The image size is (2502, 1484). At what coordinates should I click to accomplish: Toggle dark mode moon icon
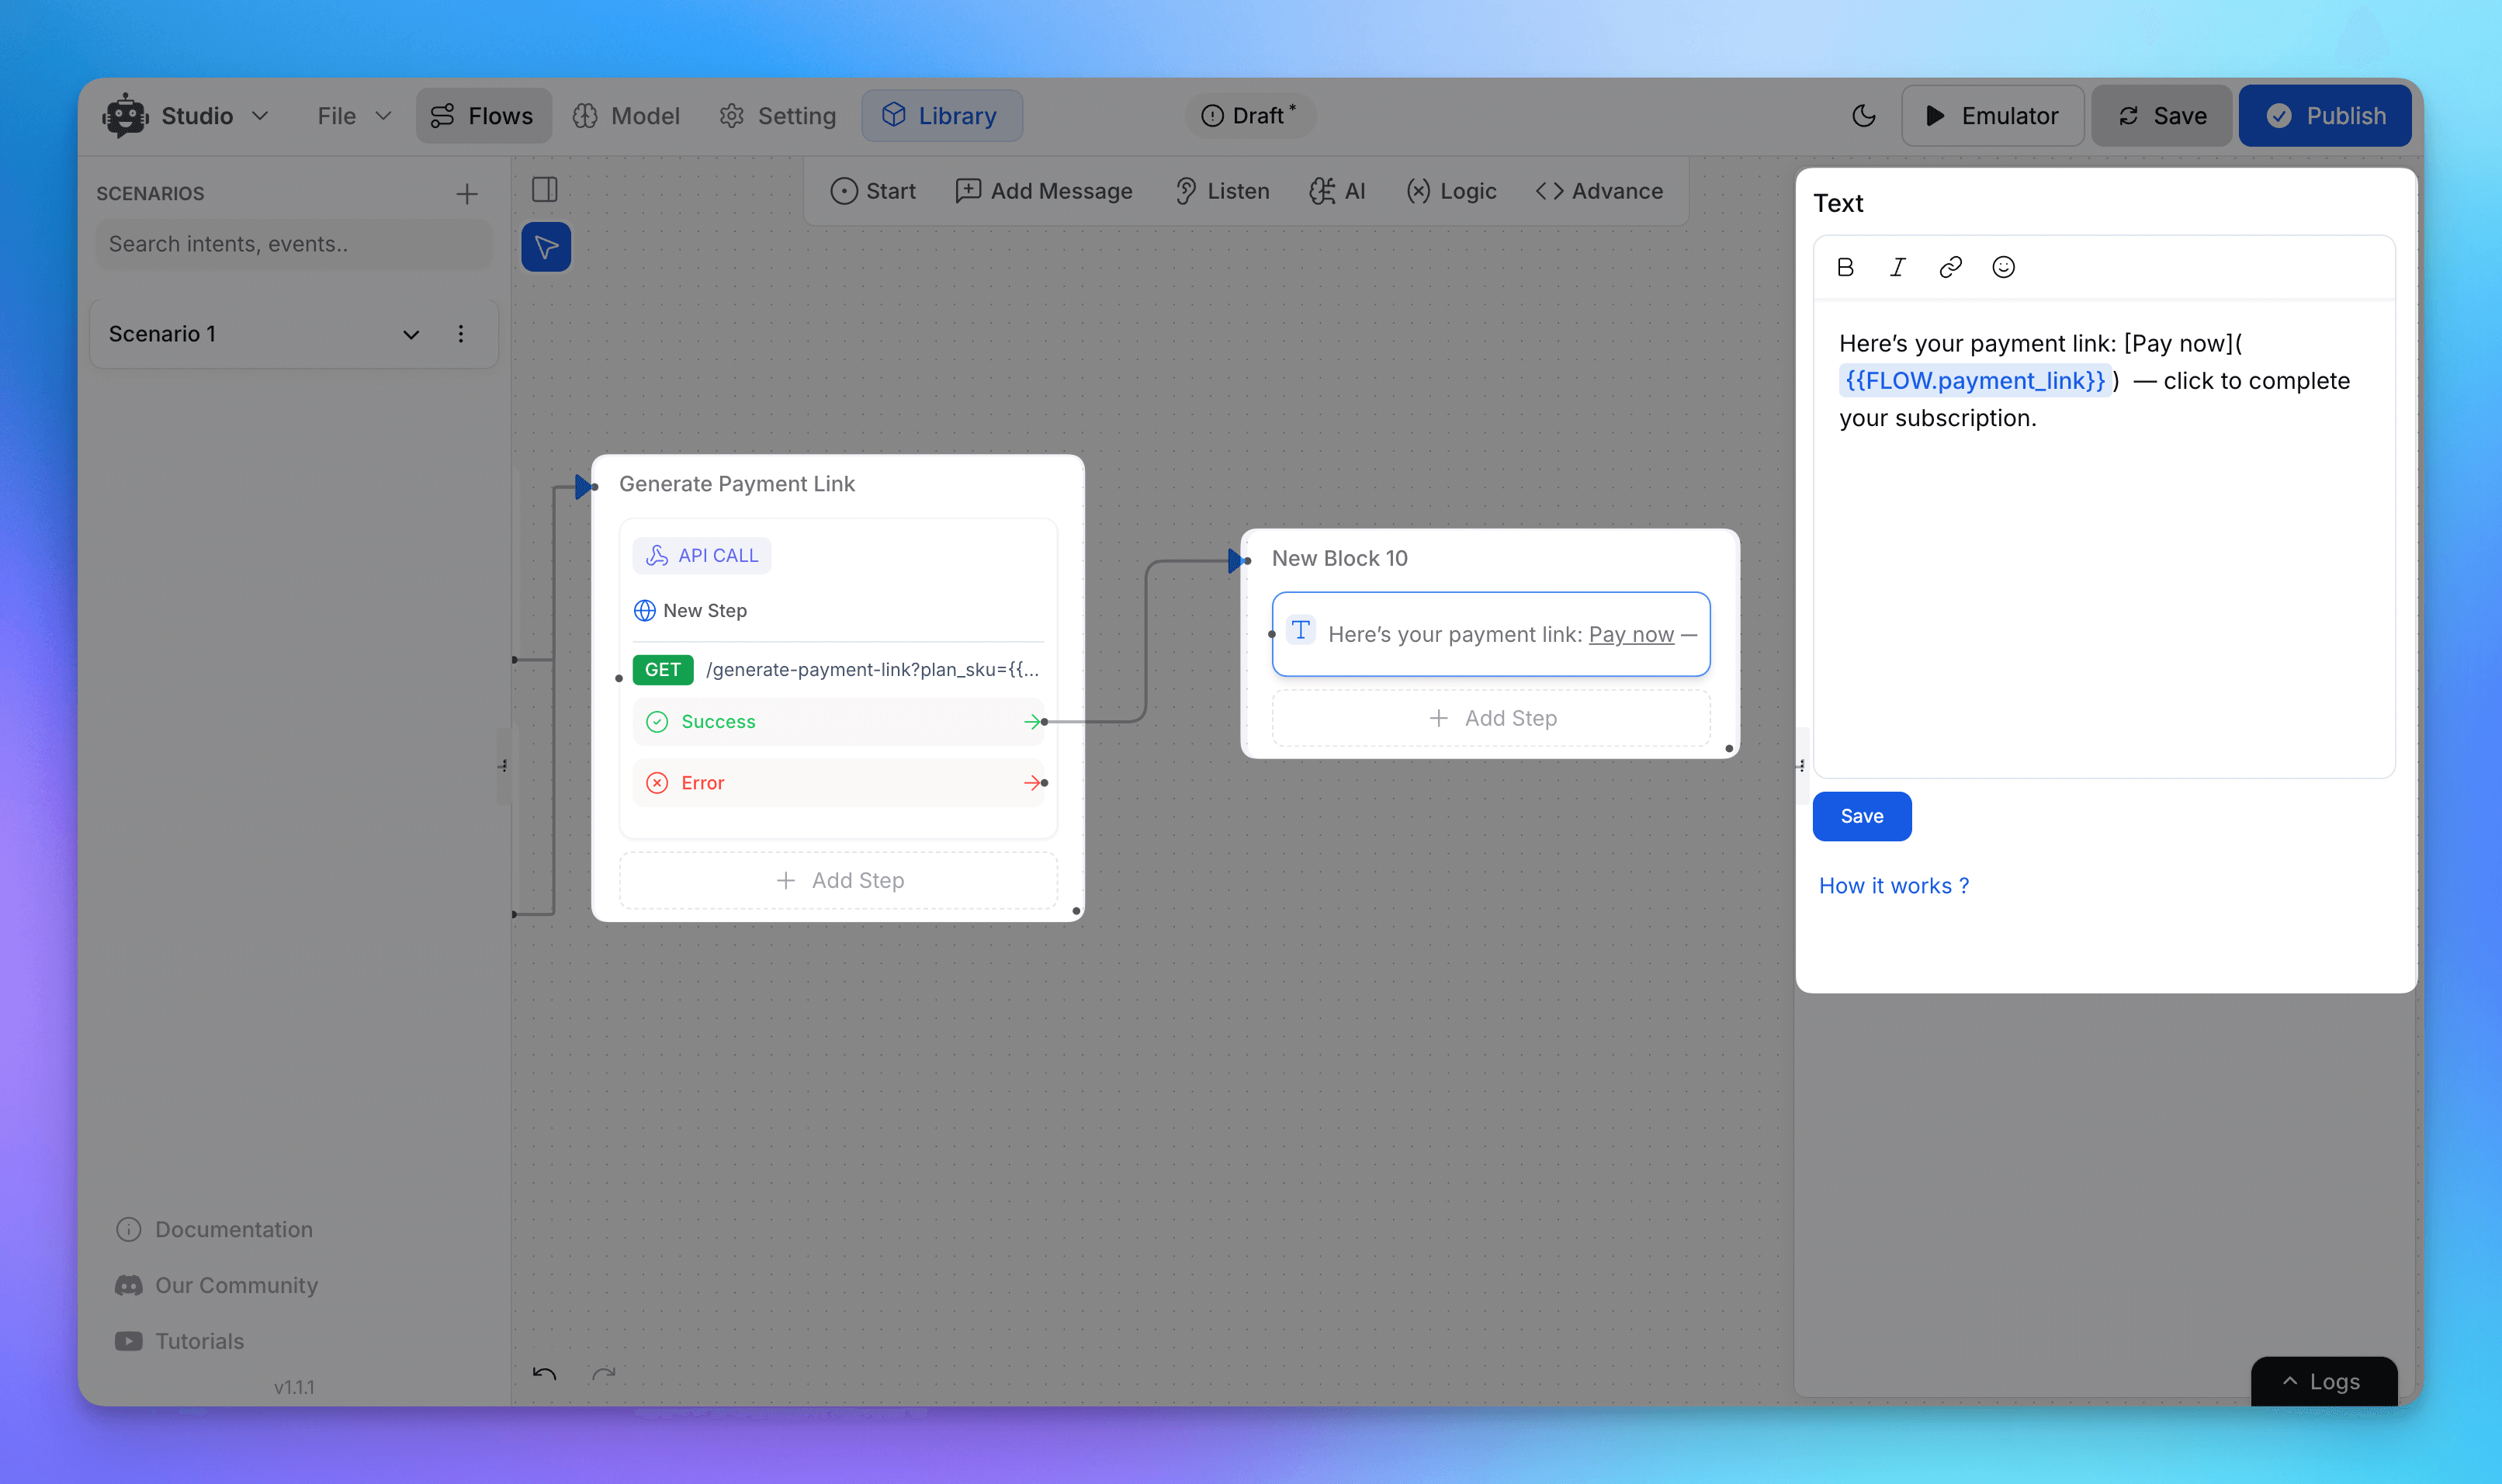pos(1863,116)
